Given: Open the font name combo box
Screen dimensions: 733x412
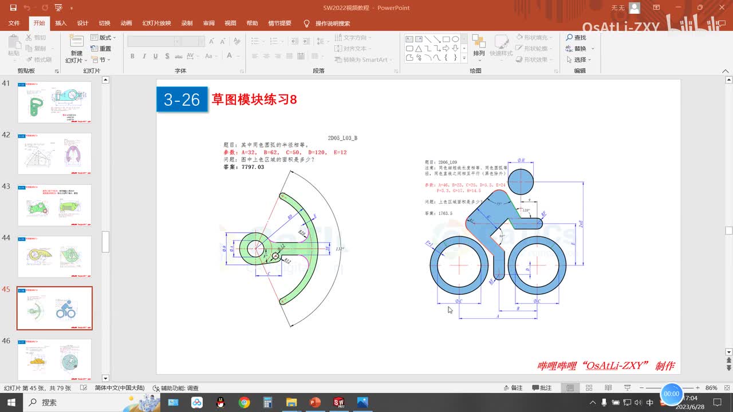Looking at the screenshot, I should (154, 41).
